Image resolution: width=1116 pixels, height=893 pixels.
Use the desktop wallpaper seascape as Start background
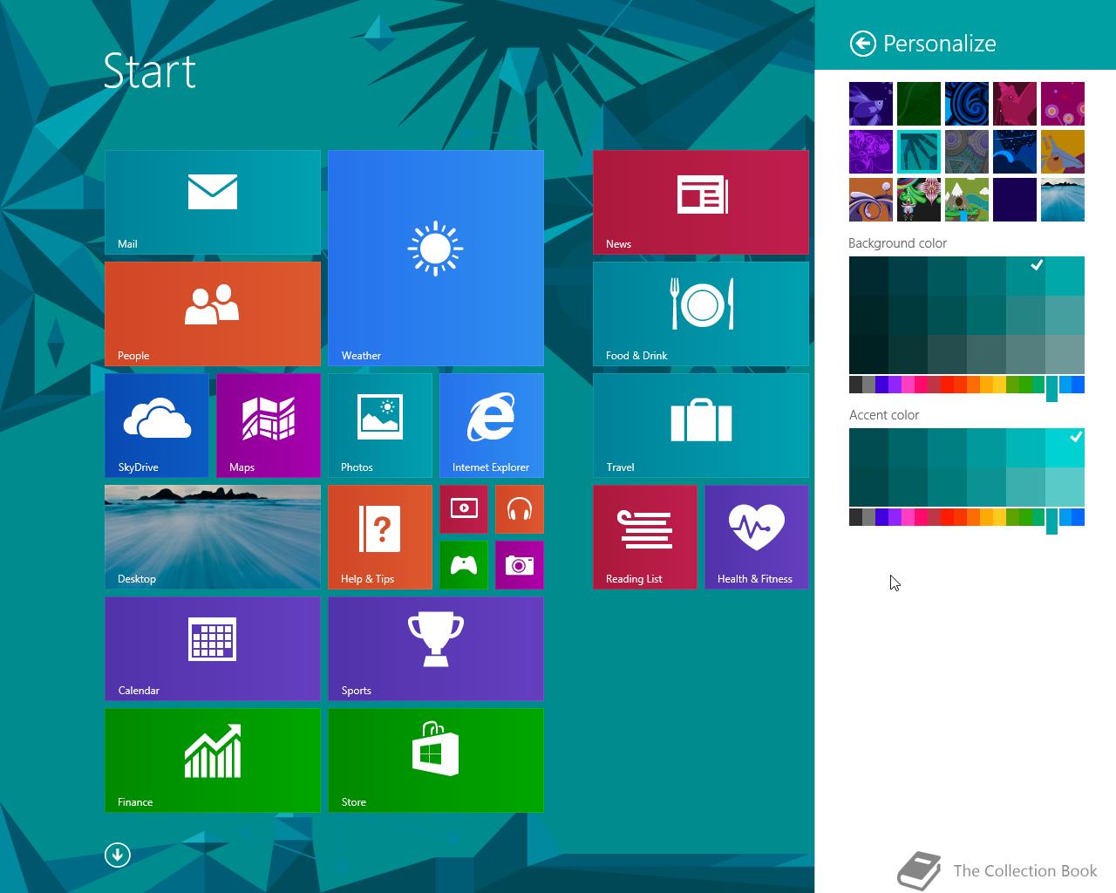[x=1063, y=200]
